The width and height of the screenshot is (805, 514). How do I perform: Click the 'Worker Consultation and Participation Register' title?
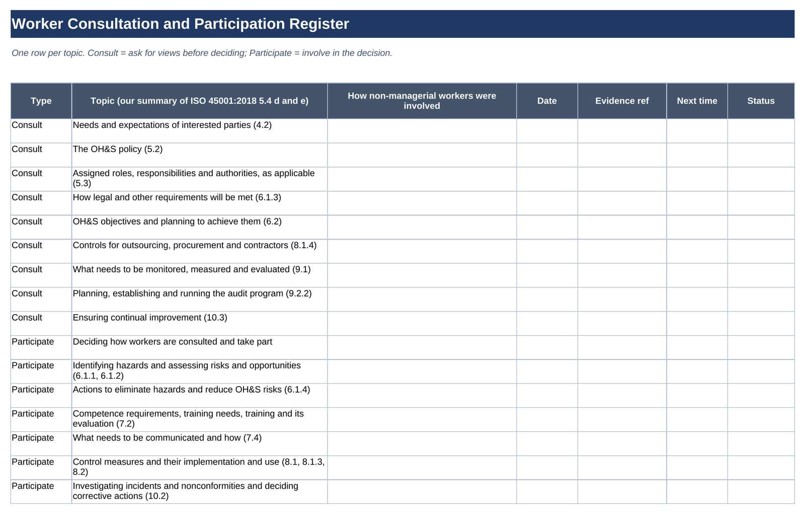point(180,24)
